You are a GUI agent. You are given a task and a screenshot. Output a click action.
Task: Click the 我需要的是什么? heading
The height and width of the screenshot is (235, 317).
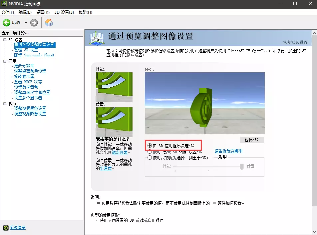click(113, 139)
